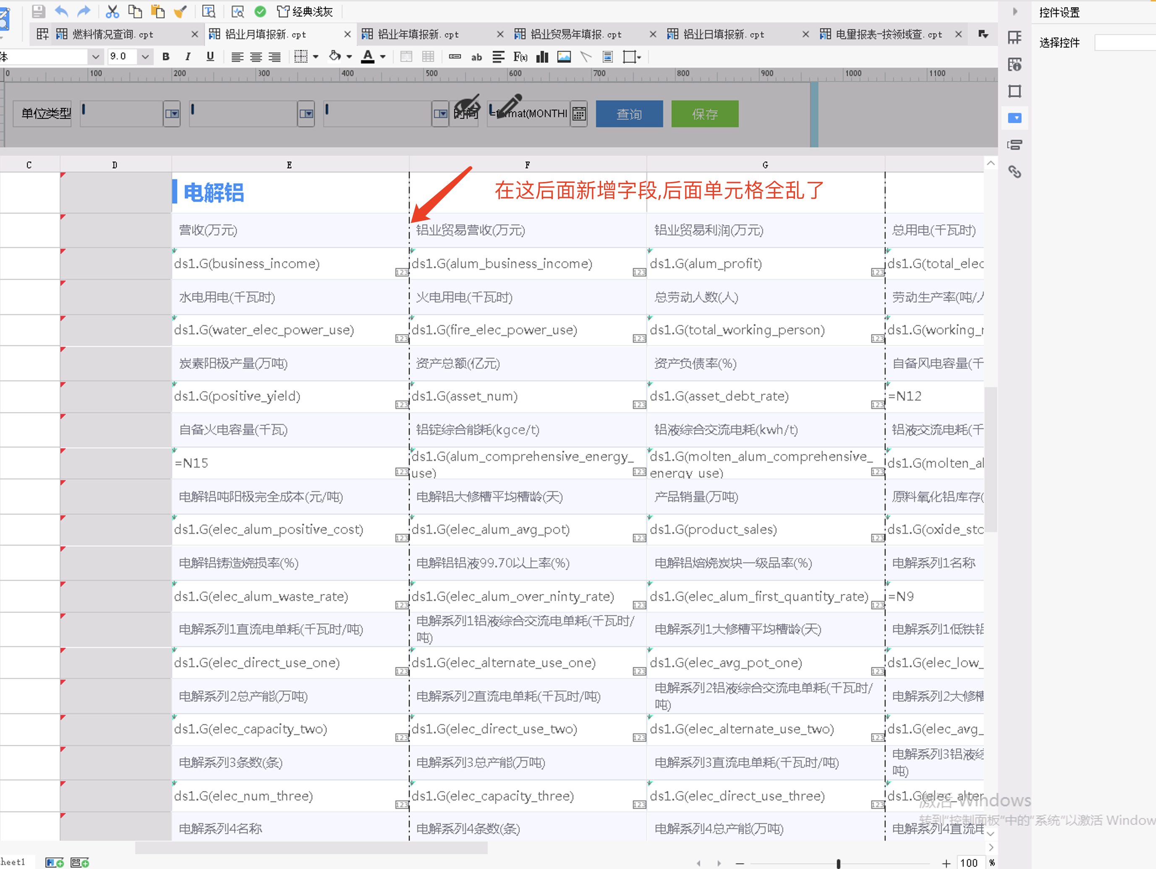
Task: Click the 选择控件 input field
Action: (x=1125, y=42)
